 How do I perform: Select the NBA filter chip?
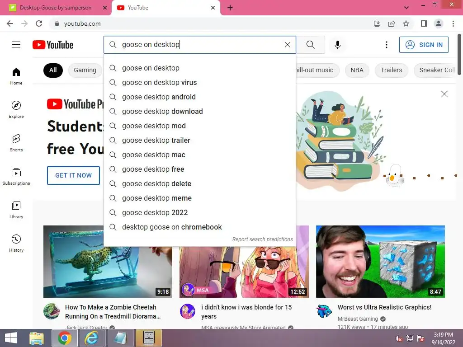[x=357, y=70]
